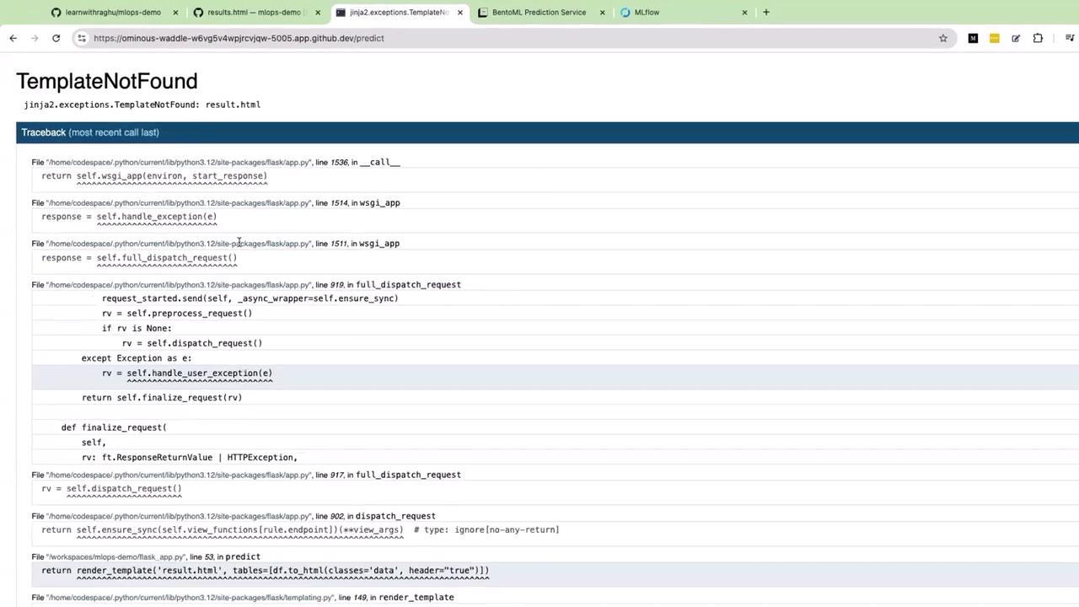Open the Extensions puzzle piece menu
Screen dimensions: 1079x607
(1038, 38)
